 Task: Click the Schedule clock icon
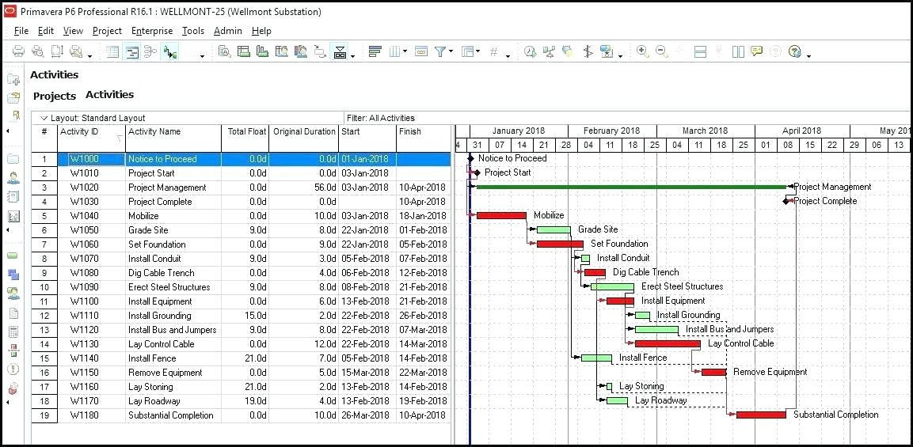(530, 52)
